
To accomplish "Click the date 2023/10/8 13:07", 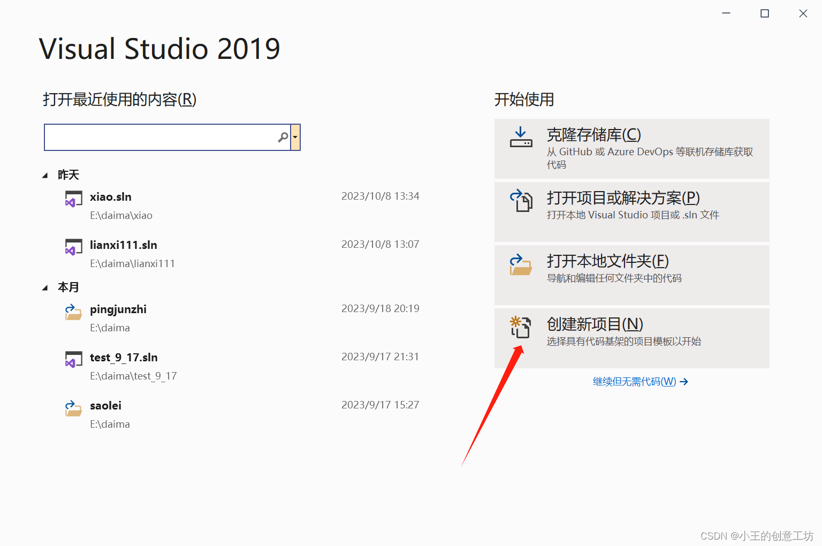I will pyautogui.click(x=380, y=245).
